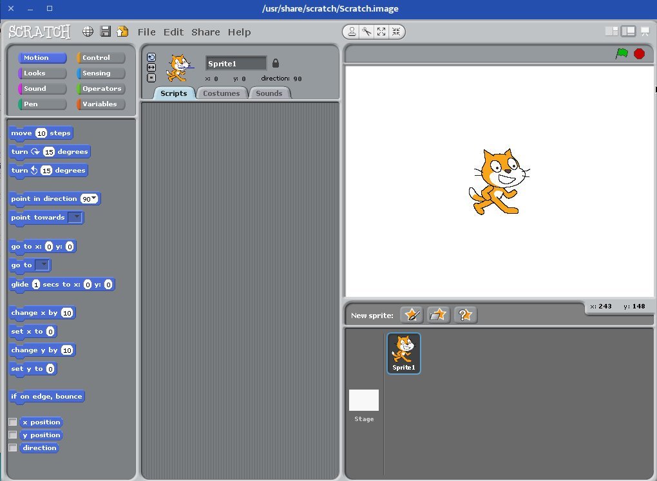Open the Help menu

pos(239,32)
